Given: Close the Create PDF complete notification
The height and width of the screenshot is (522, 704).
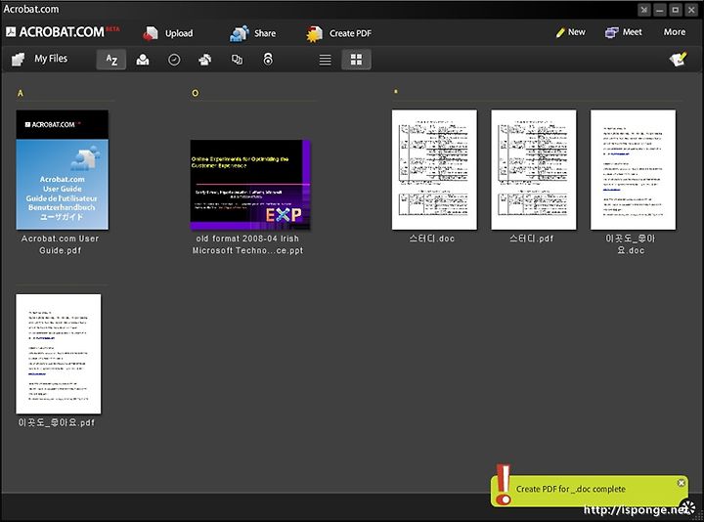Looking at the screenshot, I should [682, 483].
